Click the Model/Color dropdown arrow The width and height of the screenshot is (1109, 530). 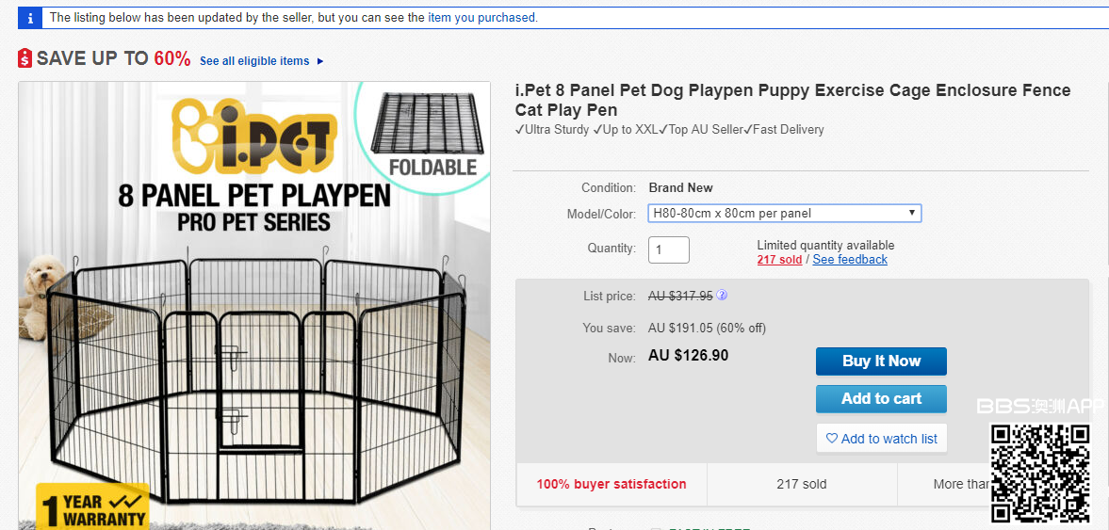(x=911, y=213)
